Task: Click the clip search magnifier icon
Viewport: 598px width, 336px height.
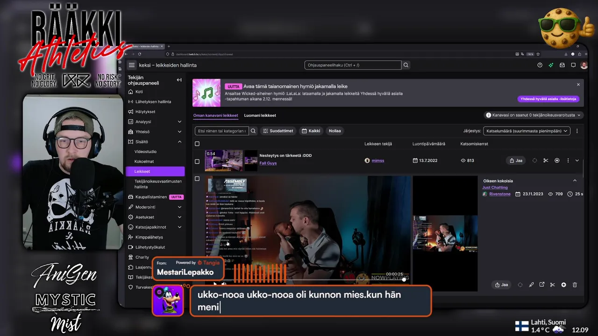Action: (x=253, y=131)
